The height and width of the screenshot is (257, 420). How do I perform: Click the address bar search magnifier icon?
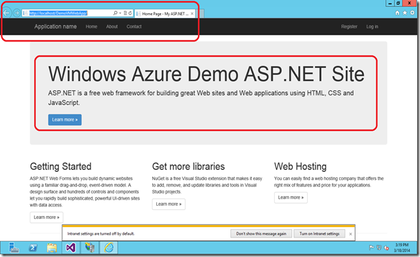point(115,13)
